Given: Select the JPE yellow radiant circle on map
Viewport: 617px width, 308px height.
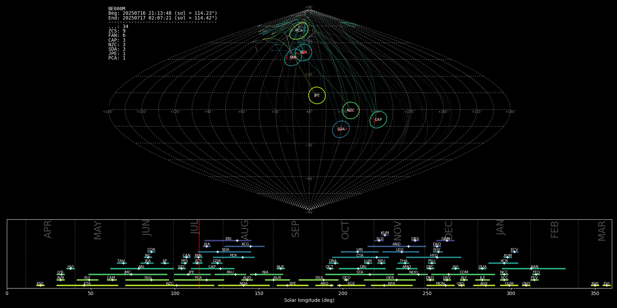Looking at the screenshot, I should (317, 95).
